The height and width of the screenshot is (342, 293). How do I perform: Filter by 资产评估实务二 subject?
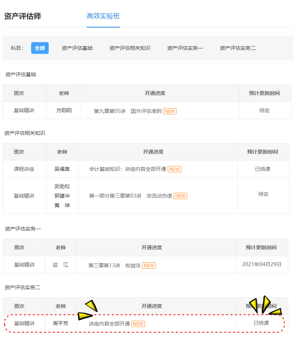click(238, 48)
